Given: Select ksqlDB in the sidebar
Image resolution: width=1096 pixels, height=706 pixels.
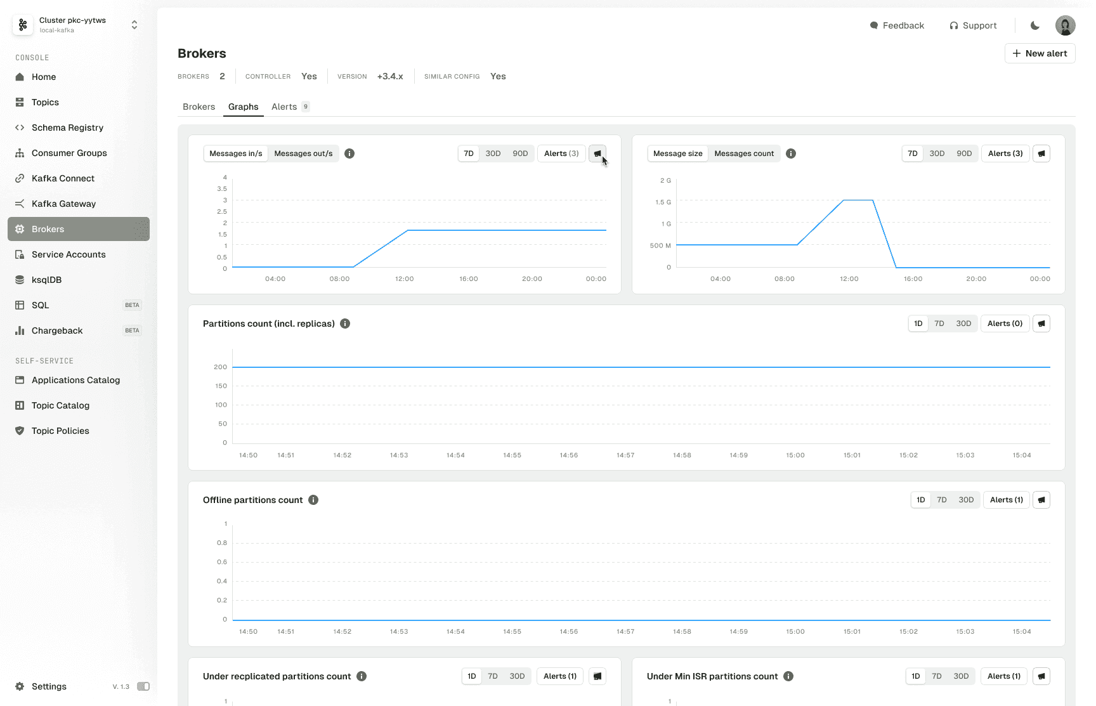Looking at the screenshot, I should tap(46, 280).
